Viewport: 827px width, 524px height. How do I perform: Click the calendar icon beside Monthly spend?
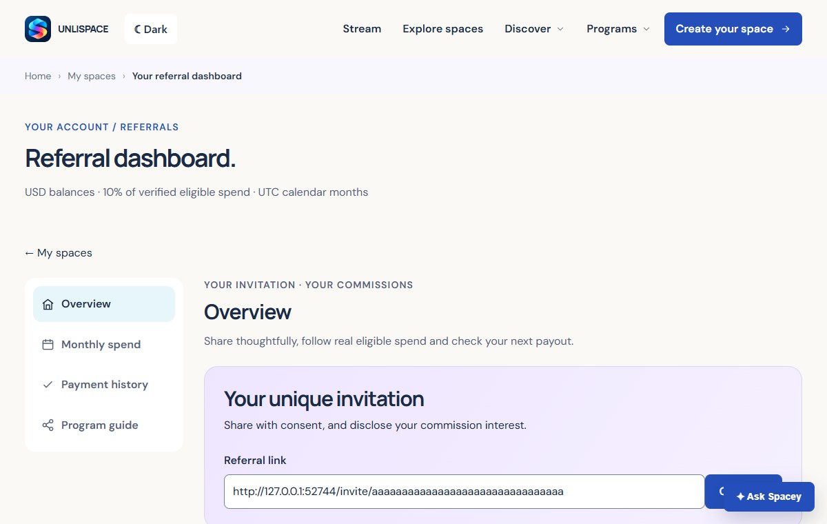48,345
